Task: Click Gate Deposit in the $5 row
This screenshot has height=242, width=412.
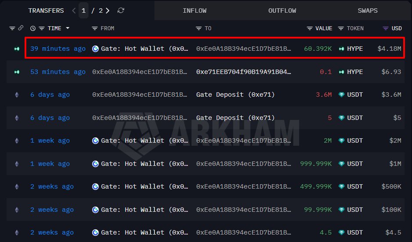Action: coord(235,118)
